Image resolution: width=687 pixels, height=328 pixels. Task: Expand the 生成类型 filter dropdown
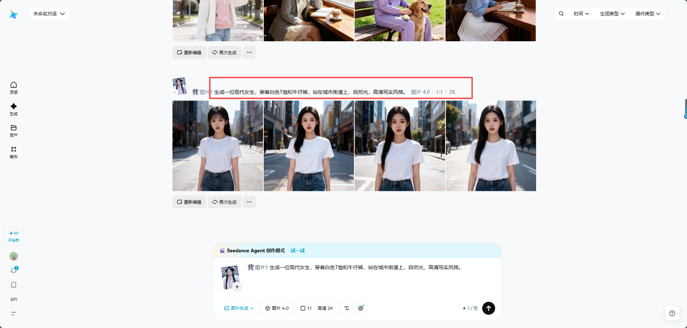pos(612,13)
